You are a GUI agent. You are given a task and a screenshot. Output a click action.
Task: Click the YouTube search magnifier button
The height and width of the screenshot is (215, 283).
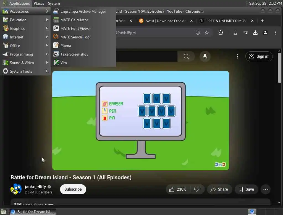tap(186, 56)
